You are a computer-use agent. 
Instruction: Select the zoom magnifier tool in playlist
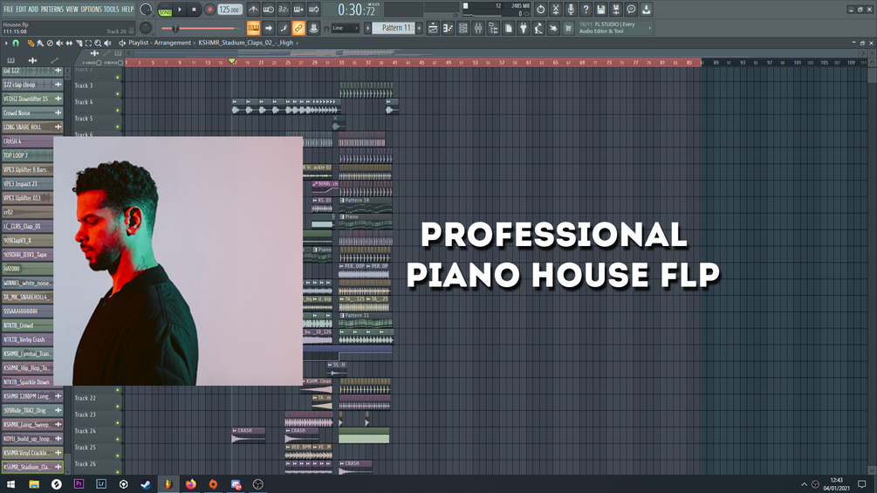pyautogui.click(x=98, y=43)
